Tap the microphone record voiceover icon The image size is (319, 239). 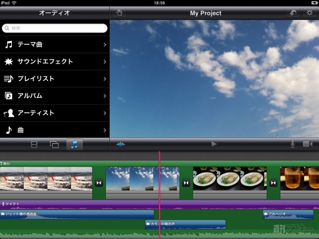pos(292,144)
